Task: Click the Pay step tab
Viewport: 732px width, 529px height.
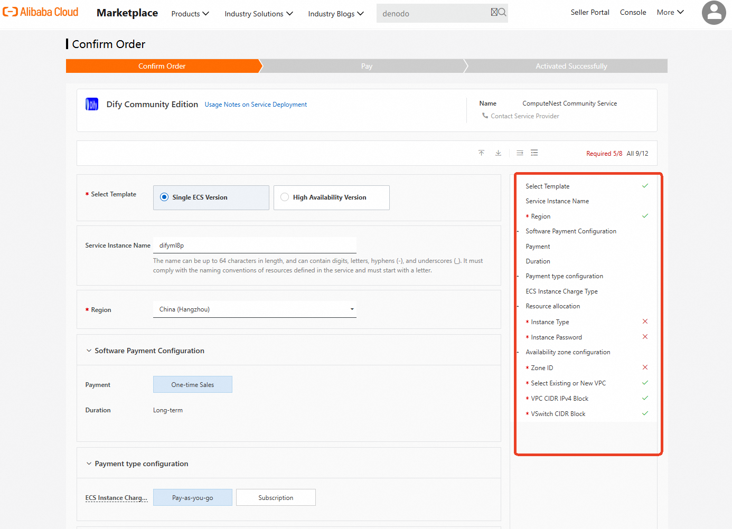Action: 367,66
